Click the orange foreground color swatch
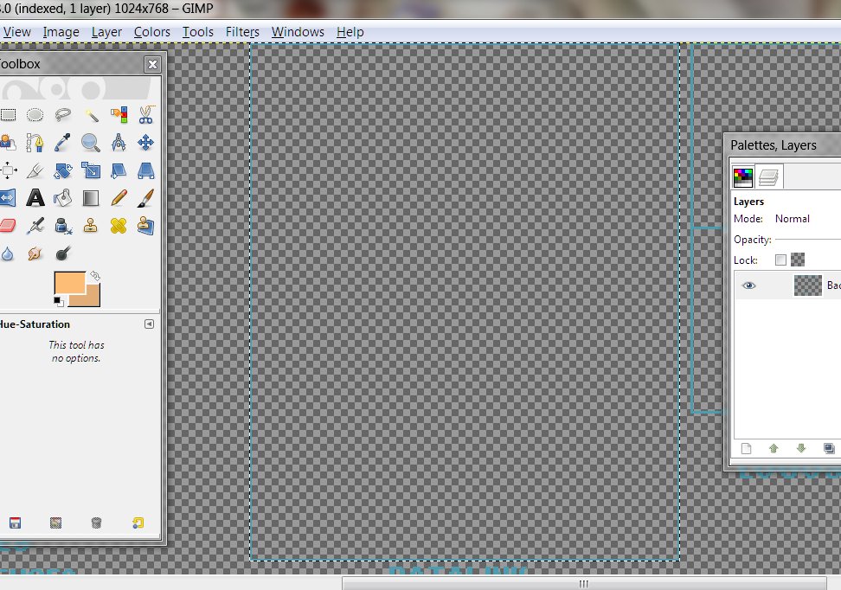The width and height of the screenshot is (841, 590). click(x=69, y=283)
